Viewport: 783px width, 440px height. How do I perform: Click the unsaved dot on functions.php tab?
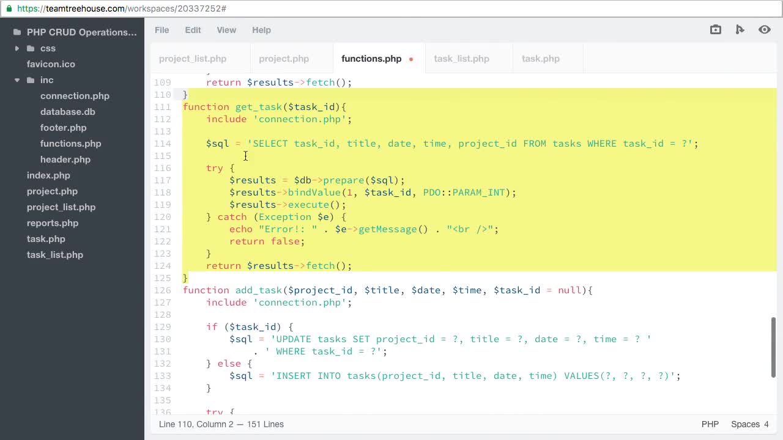pos(411,59)
